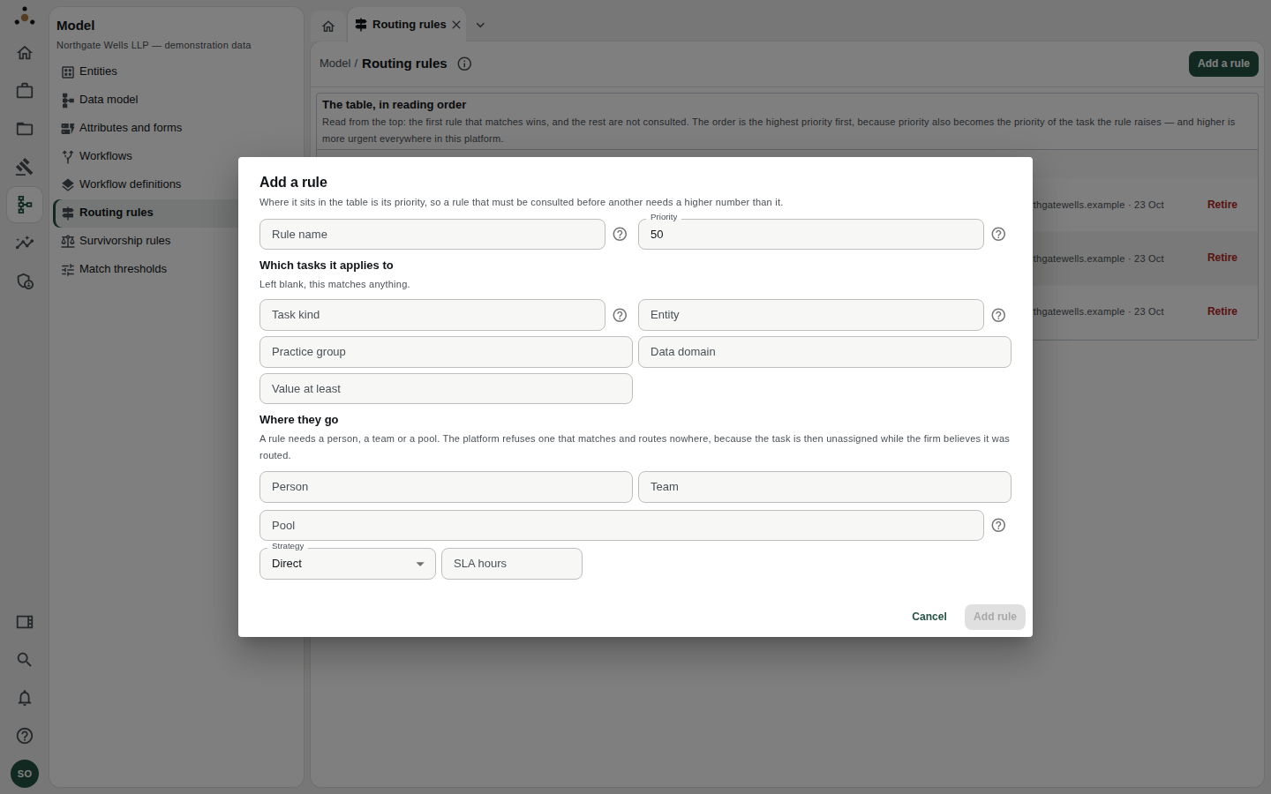Open the help icon in left rail
1271x794 pixels.
click(25, 736)
